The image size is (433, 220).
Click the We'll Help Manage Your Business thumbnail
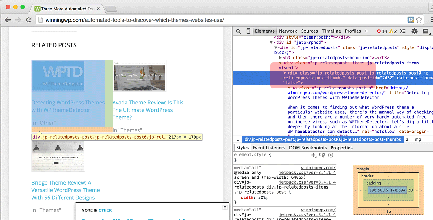[x=58, y=156]
